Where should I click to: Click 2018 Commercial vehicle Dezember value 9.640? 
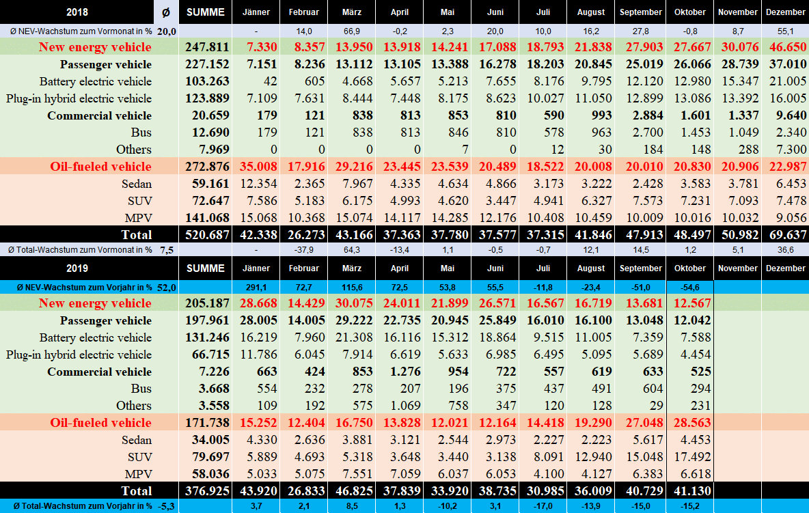click(791, 115)
